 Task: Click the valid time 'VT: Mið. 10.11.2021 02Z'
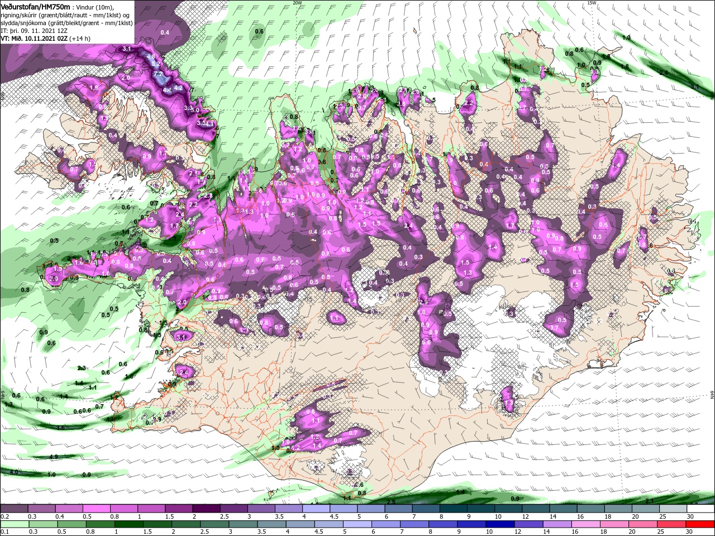click(x=35, y=39)
